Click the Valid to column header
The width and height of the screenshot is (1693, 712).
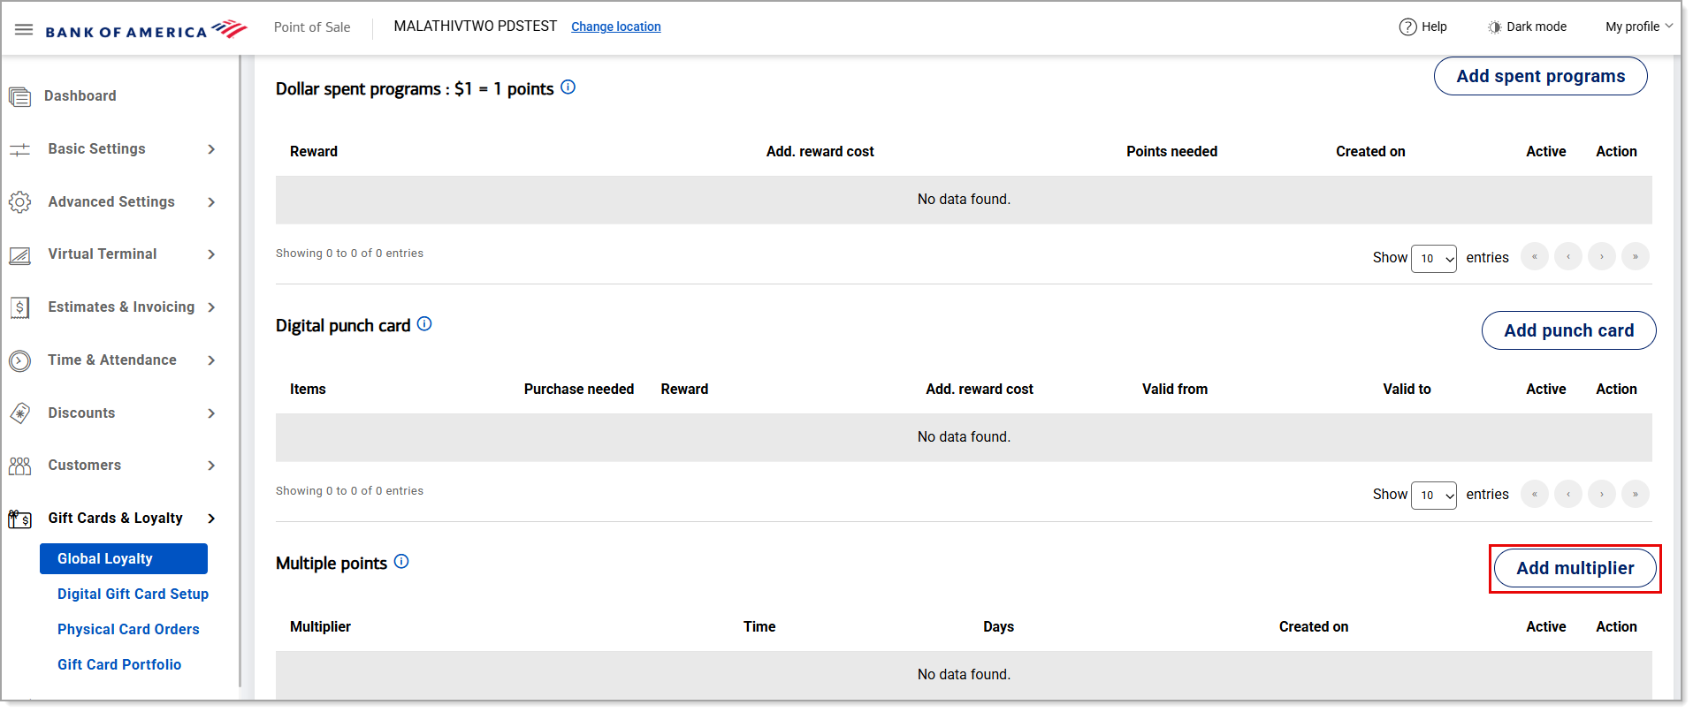point(1407,389)
